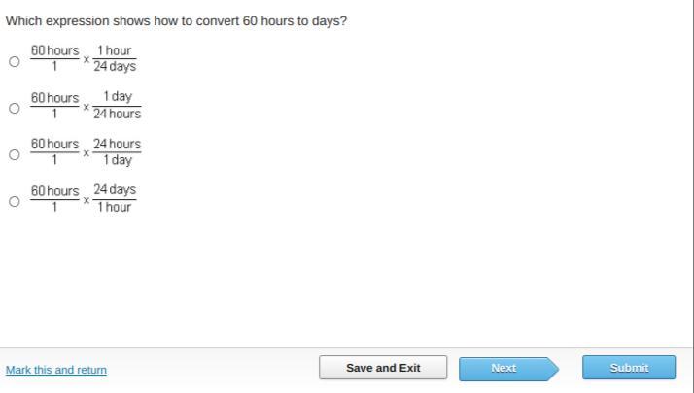Image resolution: width=694 pixels, height=393 pixels.
Task: Click the '1 day over 24 hours' fraction
Action: click(117, 106)
